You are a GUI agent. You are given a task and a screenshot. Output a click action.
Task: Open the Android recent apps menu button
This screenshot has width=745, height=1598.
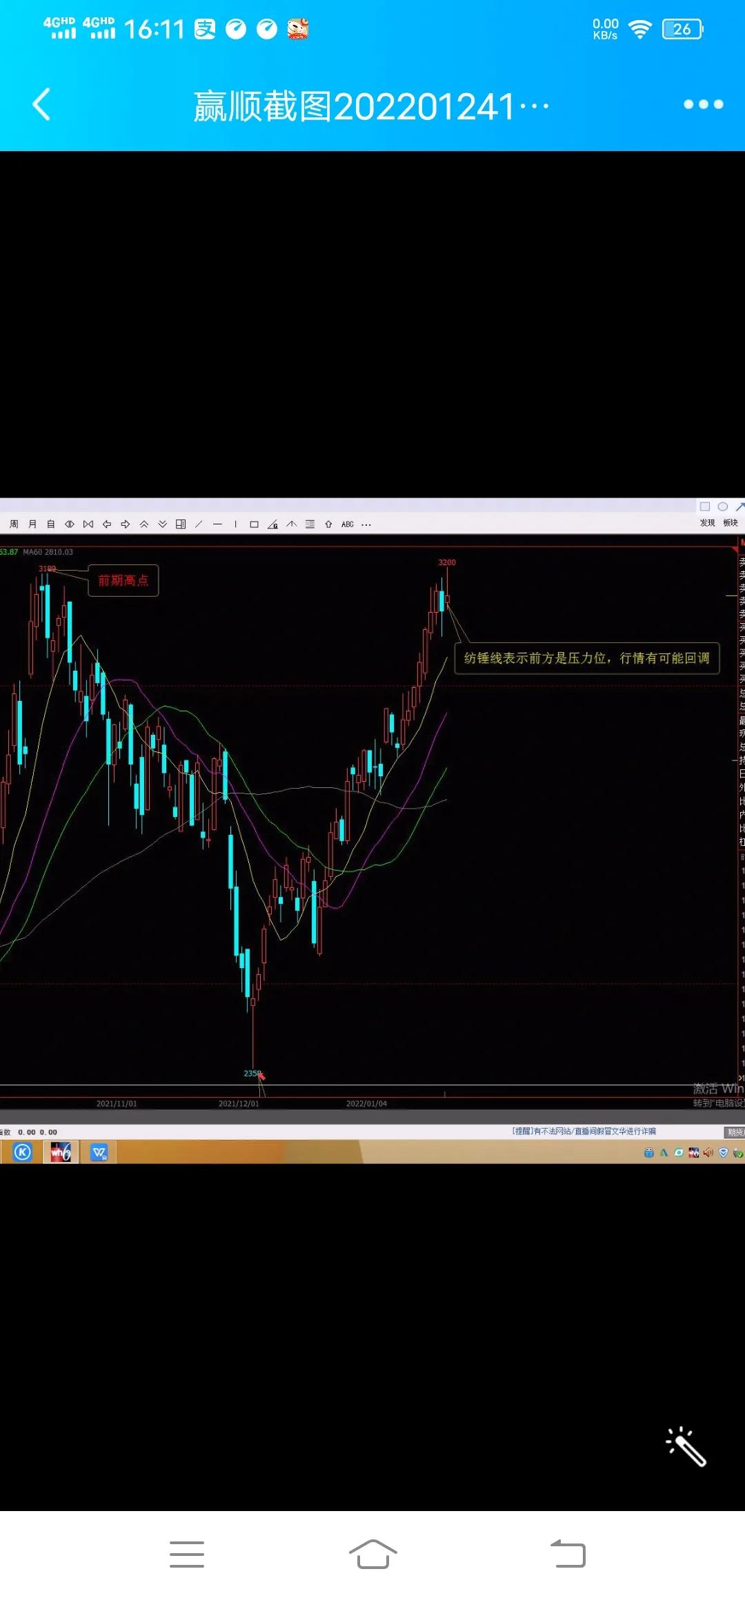[x=187, y=1554]
